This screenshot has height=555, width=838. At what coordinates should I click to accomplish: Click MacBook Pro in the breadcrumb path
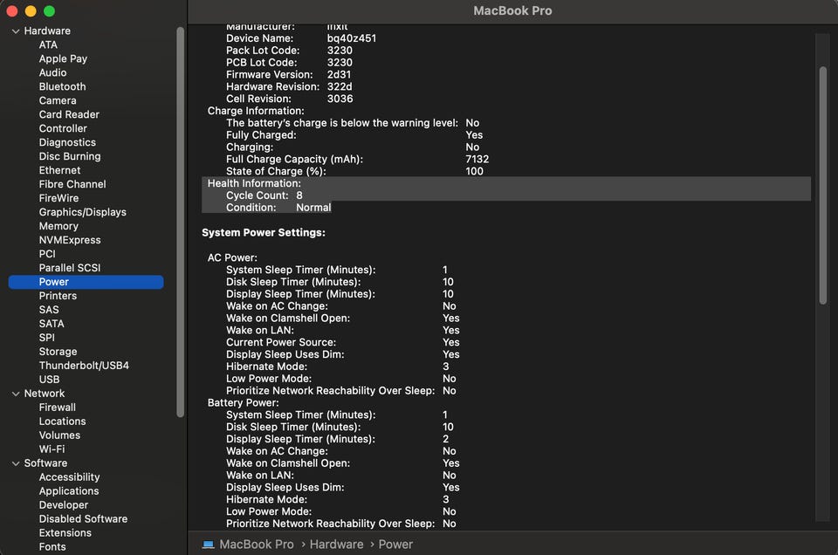click(x=257, y=545)
